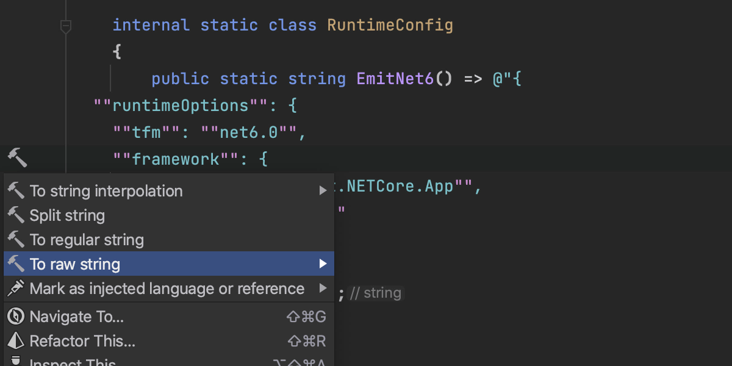732x366 pixels.
Task: Choose Refactor This... from the menu
Action: 82,340
